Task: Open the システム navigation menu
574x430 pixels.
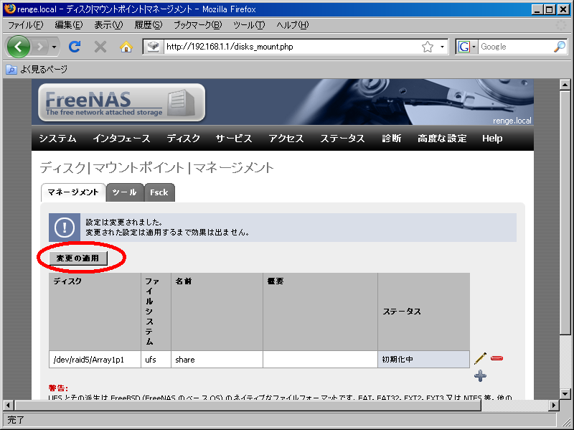Action: [57, 138]
